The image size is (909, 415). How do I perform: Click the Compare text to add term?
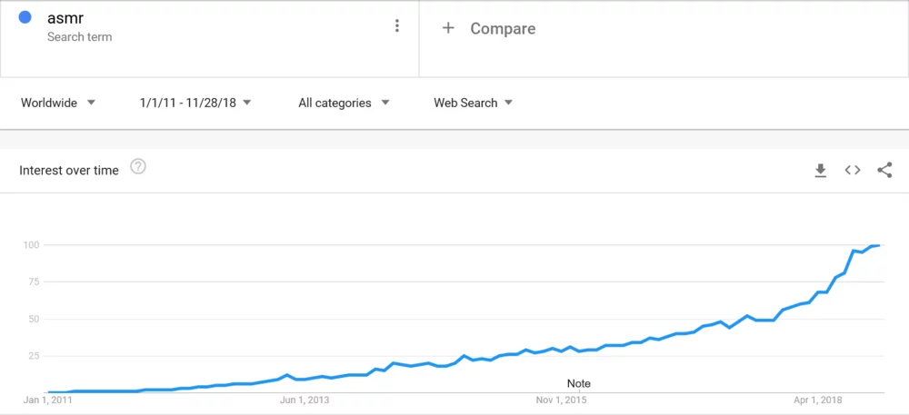[x=503, y=28]
